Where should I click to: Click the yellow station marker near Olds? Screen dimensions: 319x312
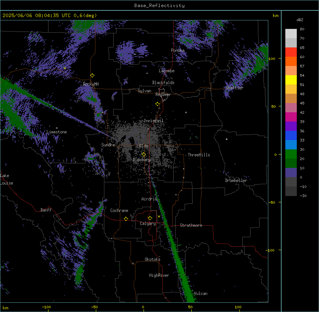pos(144,155)
